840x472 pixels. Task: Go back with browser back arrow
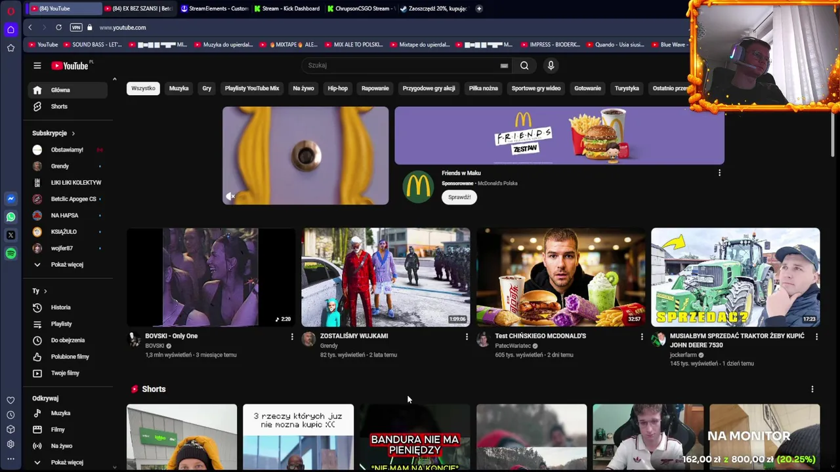(30, 28)
